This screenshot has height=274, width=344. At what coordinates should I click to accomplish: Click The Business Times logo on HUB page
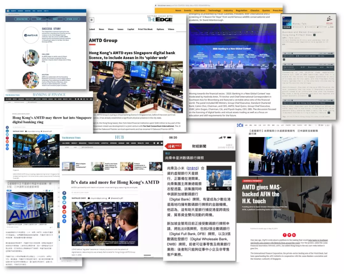[x=71, y=138]
